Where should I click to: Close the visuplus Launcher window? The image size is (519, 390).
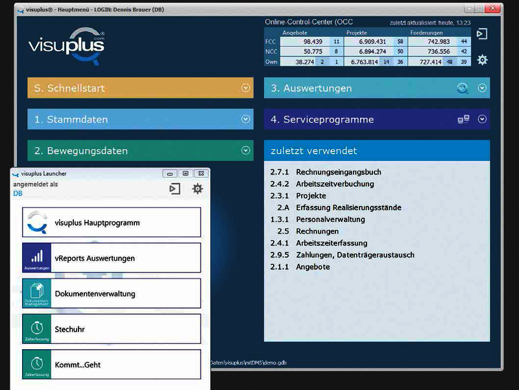tap(201, 173)
